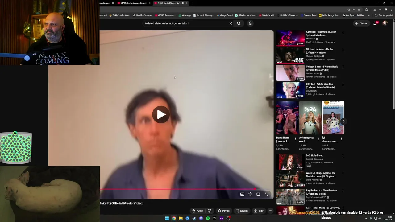
Task: Open Billy Idol White Wedding title link
Action: click(x=320, y=86)
